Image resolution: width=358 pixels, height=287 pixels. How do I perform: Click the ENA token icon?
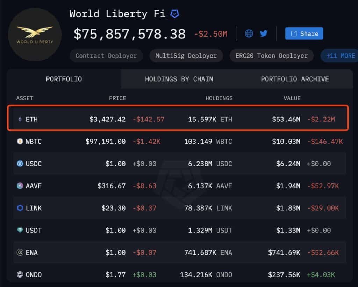pyautogui.click(x=20, y=252)
